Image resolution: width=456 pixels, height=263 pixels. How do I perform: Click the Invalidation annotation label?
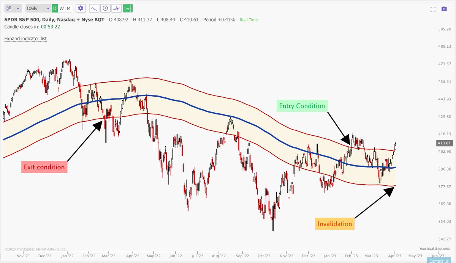335,224
